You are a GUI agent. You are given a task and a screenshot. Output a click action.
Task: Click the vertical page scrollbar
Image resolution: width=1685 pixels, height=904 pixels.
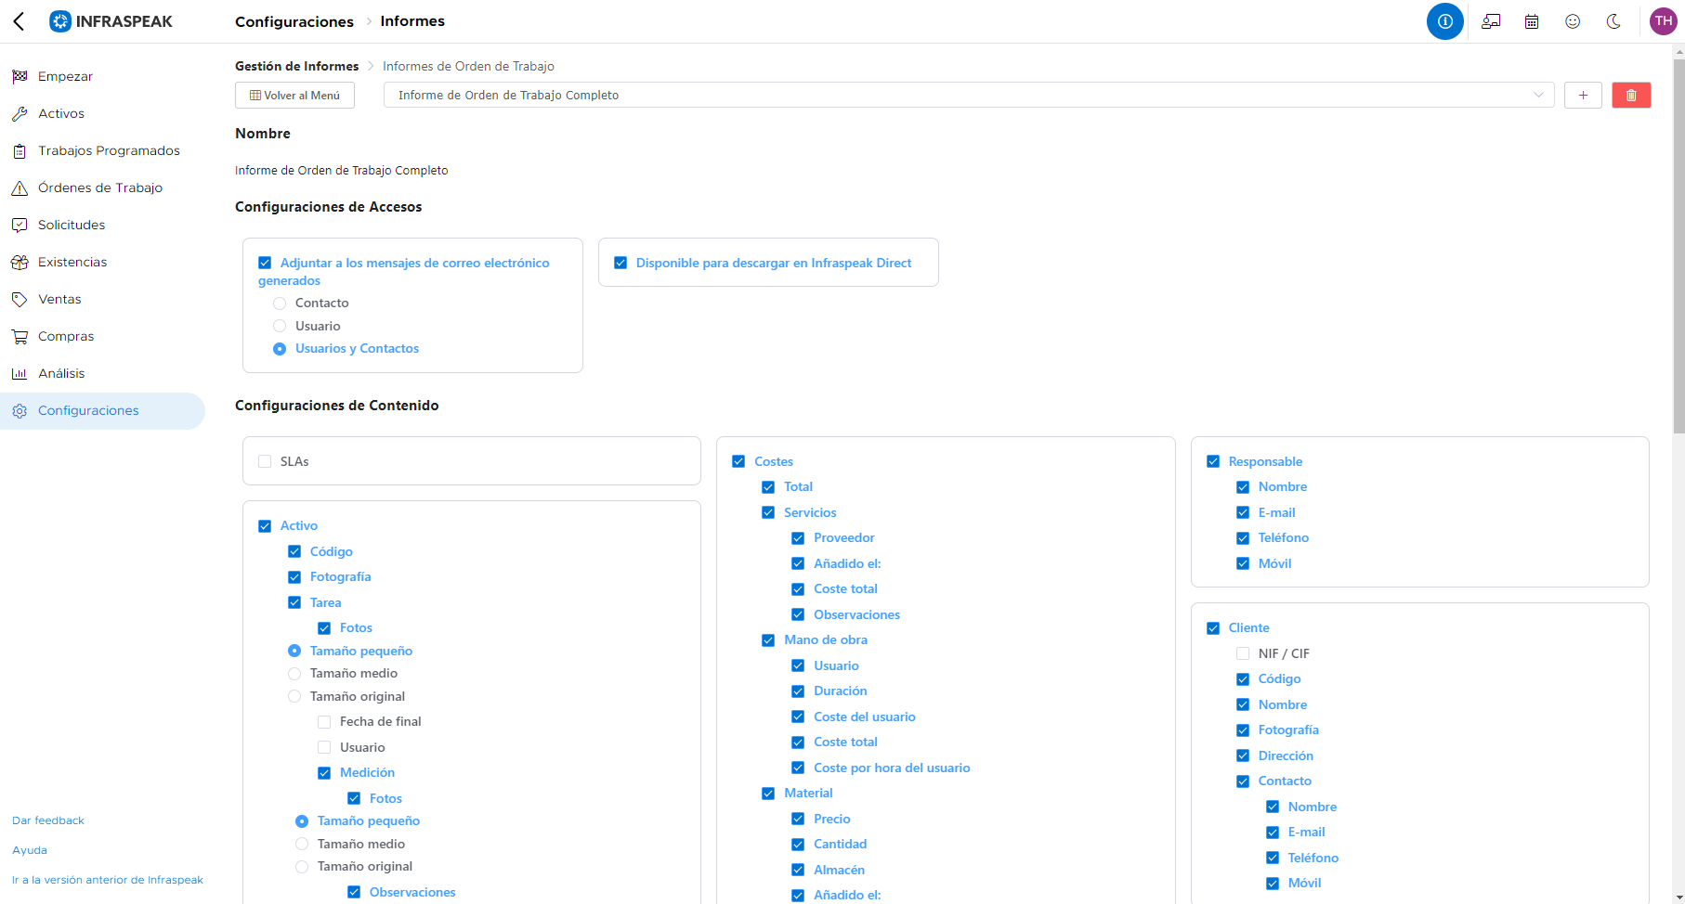tap(1678, 246)
